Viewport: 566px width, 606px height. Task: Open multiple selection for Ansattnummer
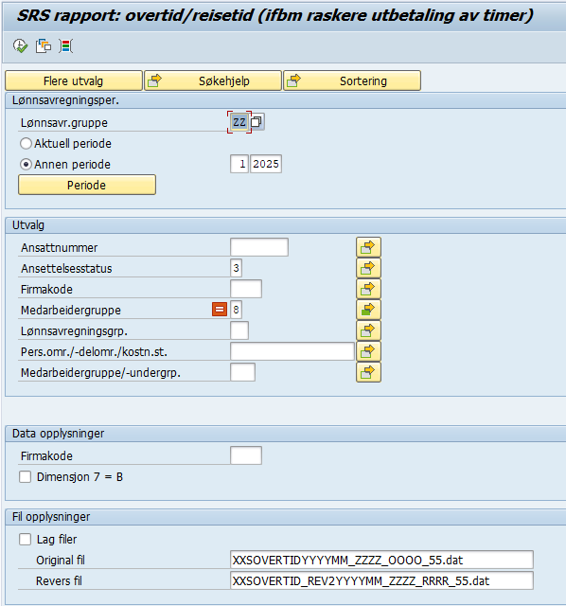coord(368,247)
